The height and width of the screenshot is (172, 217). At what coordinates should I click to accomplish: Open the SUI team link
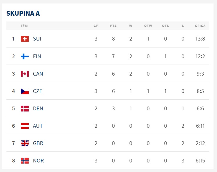coord(37,39)
